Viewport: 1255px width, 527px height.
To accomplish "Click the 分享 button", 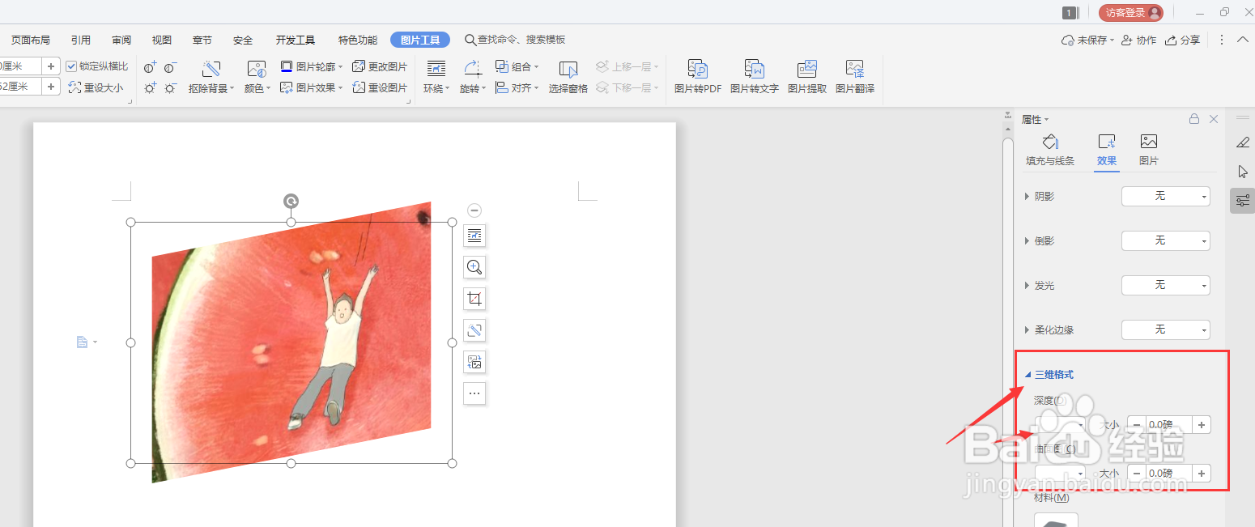I will pyautogui.click(x=1183, y=39).
